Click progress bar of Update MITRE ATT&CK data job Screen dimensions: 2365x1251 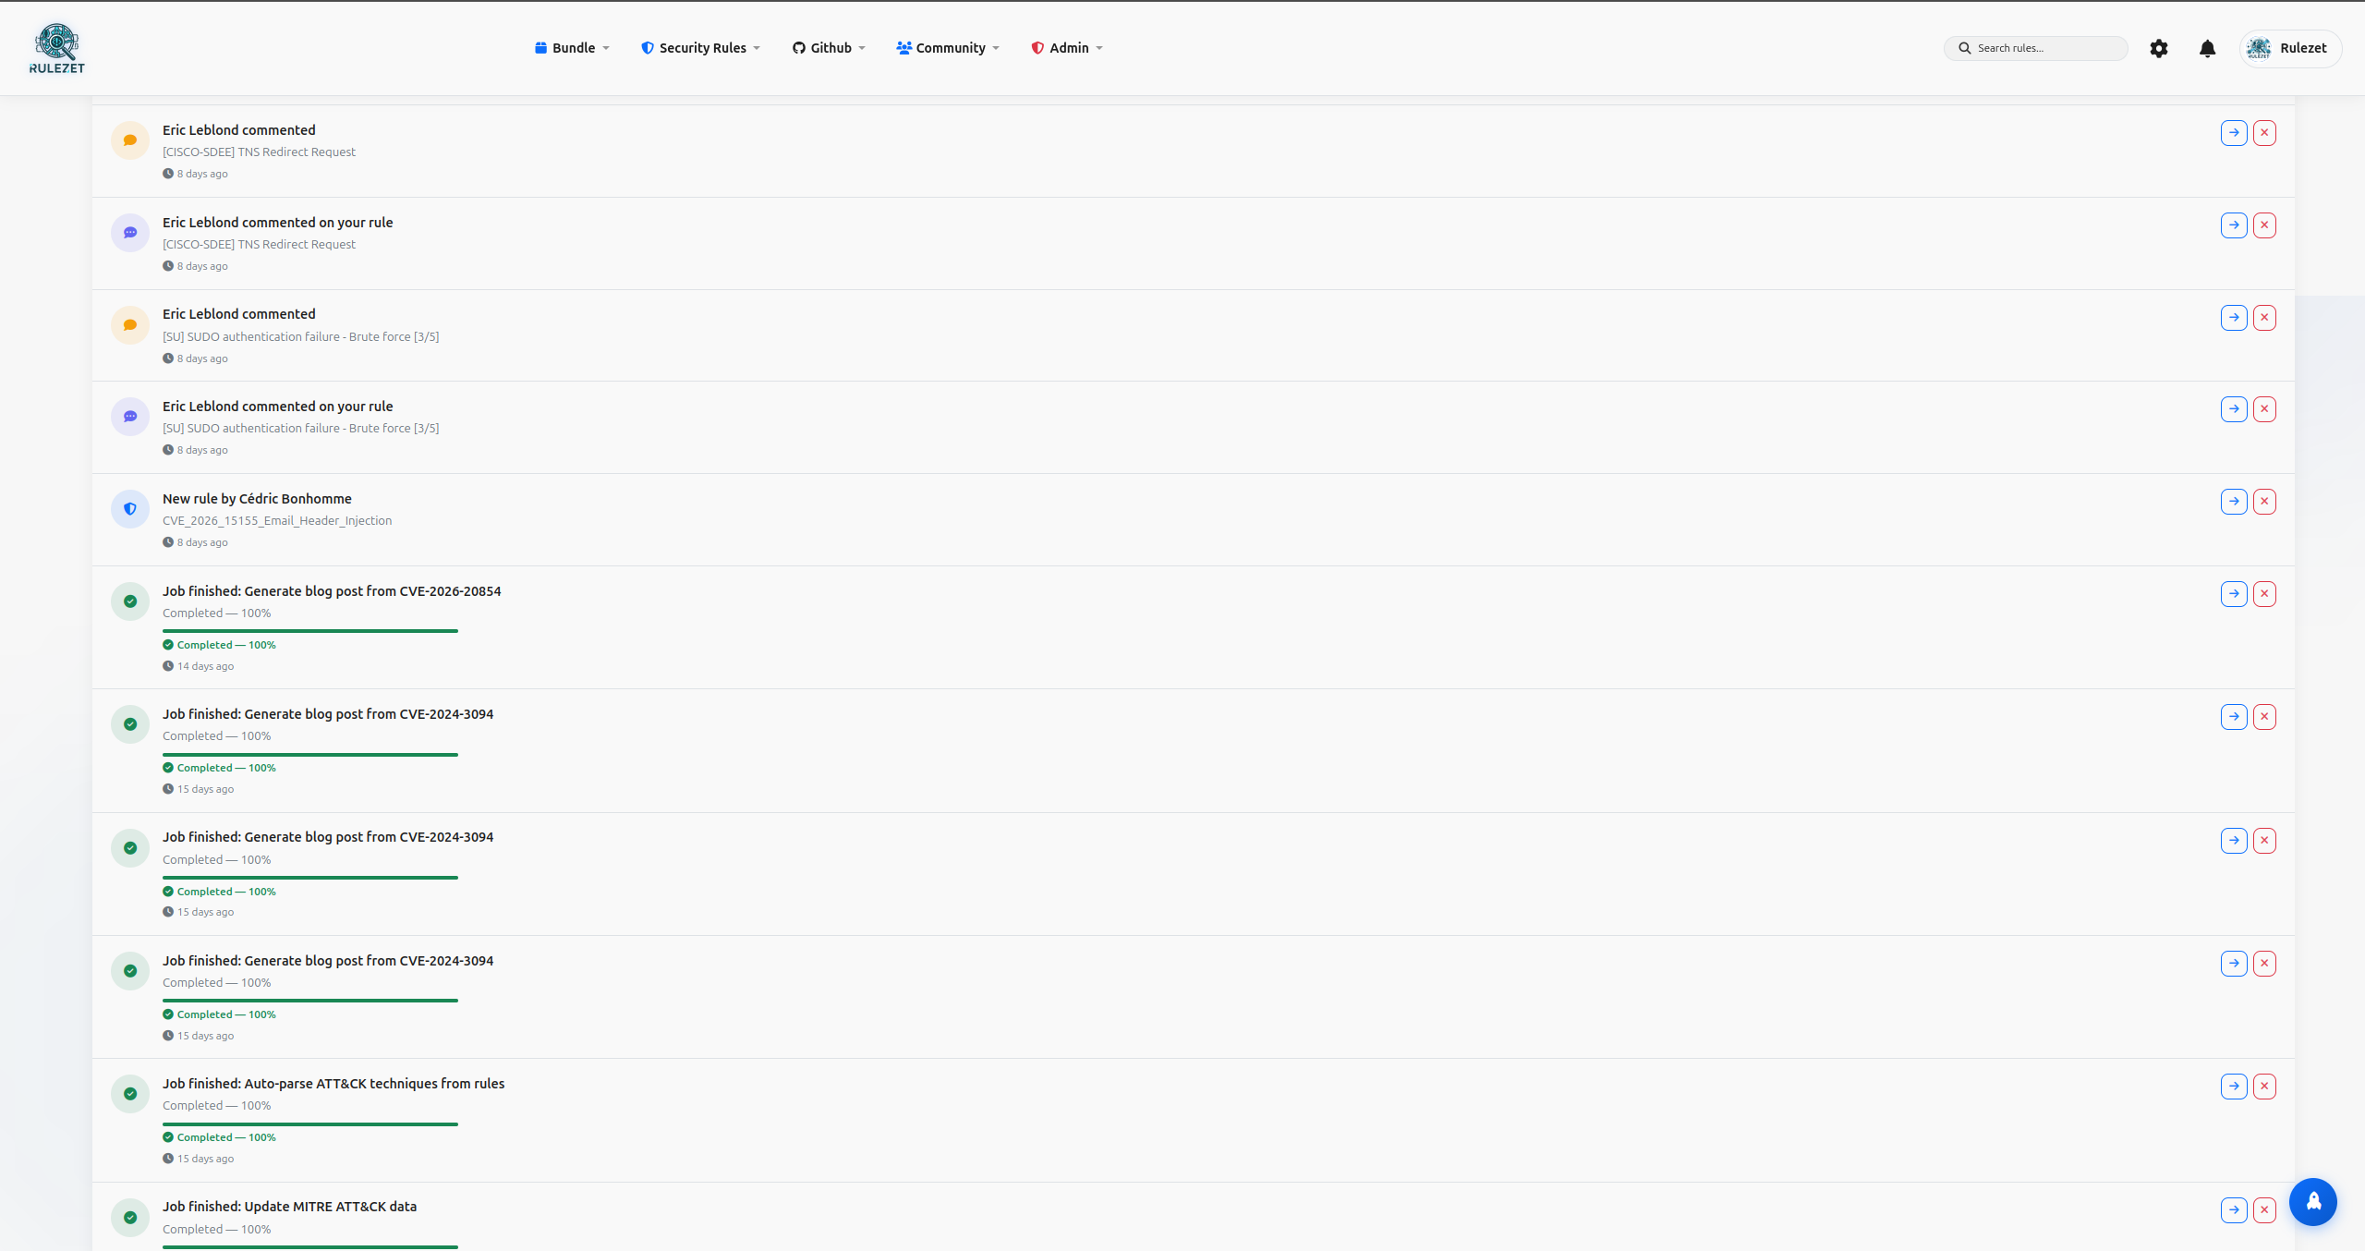click(x=310, y=1247)
